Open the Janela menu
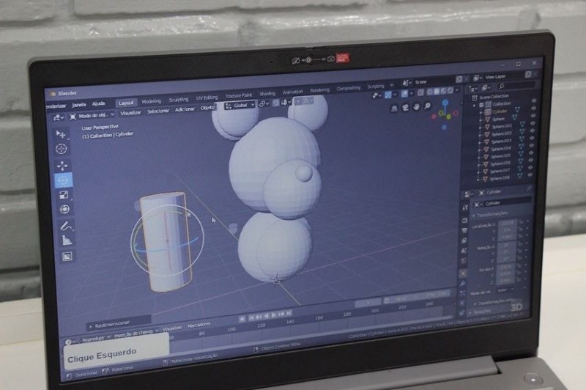Viewport: 586px width, 390px height. (79, 105)
